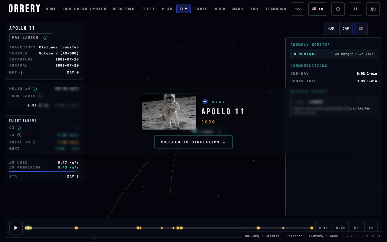Click the AA text size button
Screen dimensions: 387x242
click(x=356, y=9)
